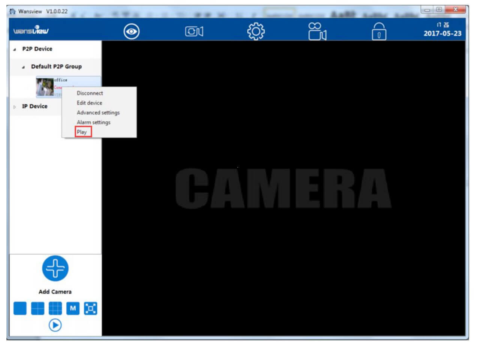Open the camera playback icon in toolbar
483x352 pixels.
point(194,31)
